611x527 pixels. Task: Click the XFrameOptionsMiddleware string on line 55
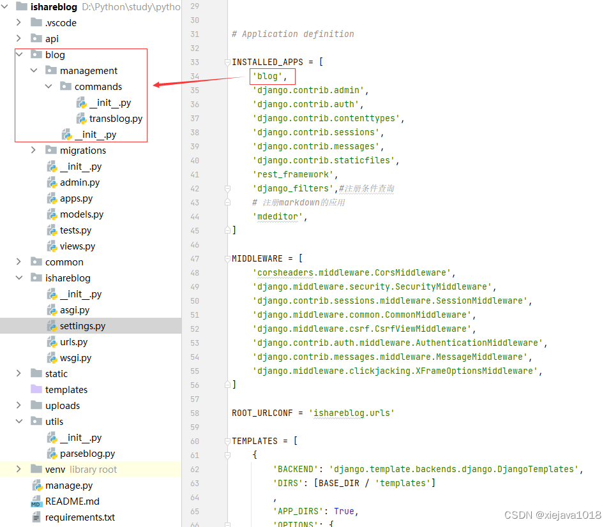point(395,371)
